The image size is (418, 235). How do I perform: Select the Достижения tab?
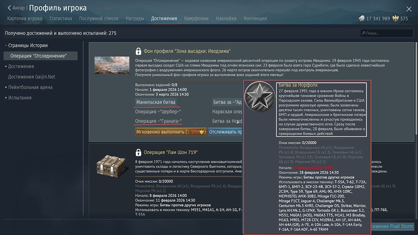164,18
